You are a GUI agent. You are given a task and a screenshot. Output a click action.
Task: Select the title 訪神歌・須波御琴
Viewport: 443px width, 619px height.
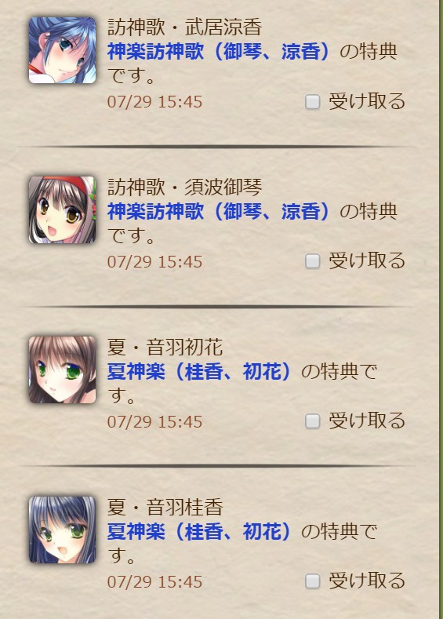pyautogui.click(x=184, y=188)
